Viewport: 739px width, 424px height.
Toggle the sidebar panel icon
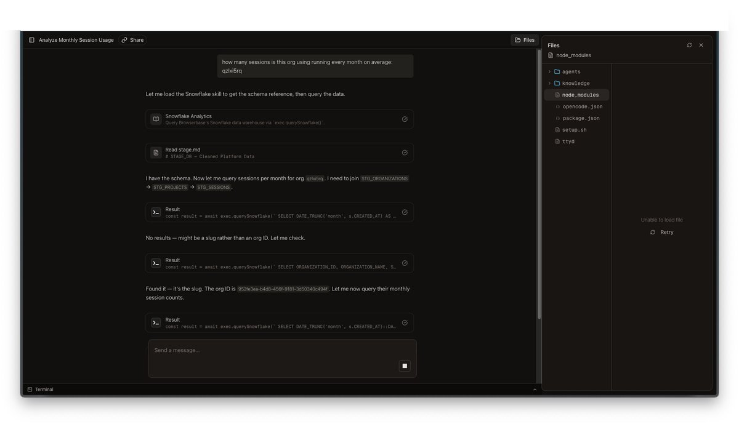tap(31, 40)
